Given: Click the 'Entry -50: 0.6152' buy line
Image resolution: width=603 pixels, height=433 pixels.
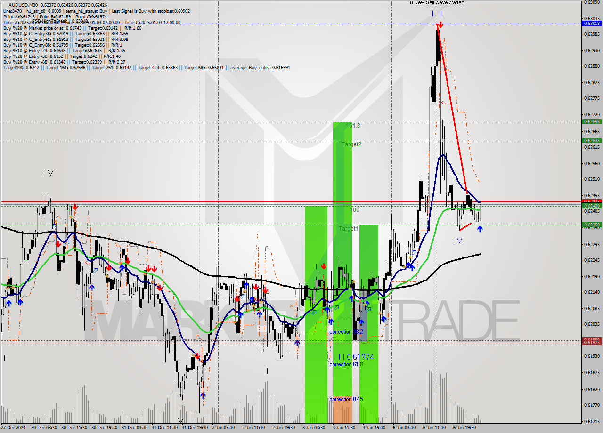Looking at the screenshot, I should 62,56.
